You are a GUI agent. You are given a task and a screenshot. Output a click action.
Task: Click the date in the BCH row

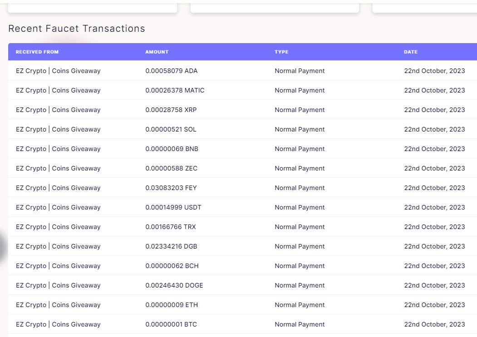(x=434, y=265)
